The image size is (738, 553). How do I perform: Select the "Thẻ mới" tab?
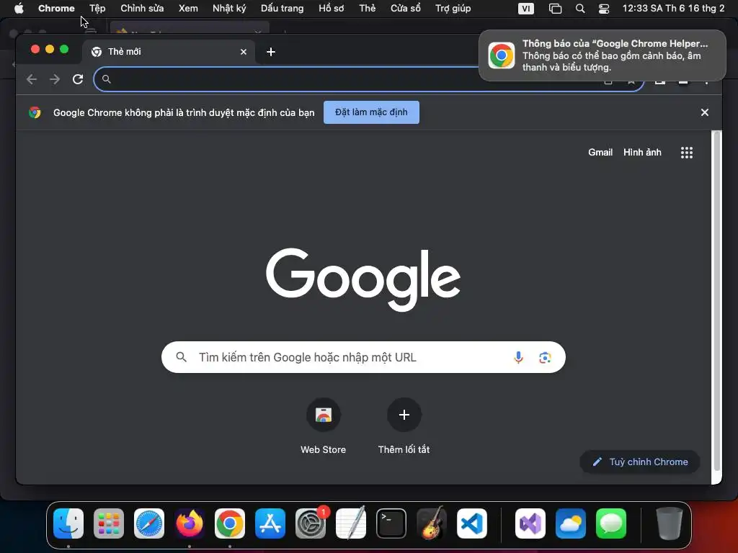(169, 52)
